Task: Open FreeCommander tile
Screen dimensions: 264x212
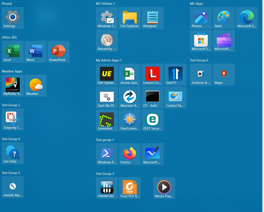Action: 130,120
